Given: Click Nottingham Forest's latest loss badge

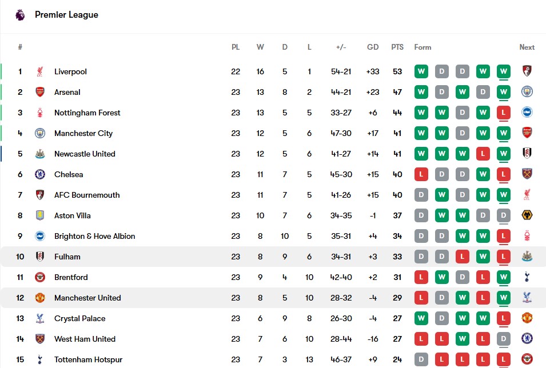Looking at the screenshot, I should 504,113.
